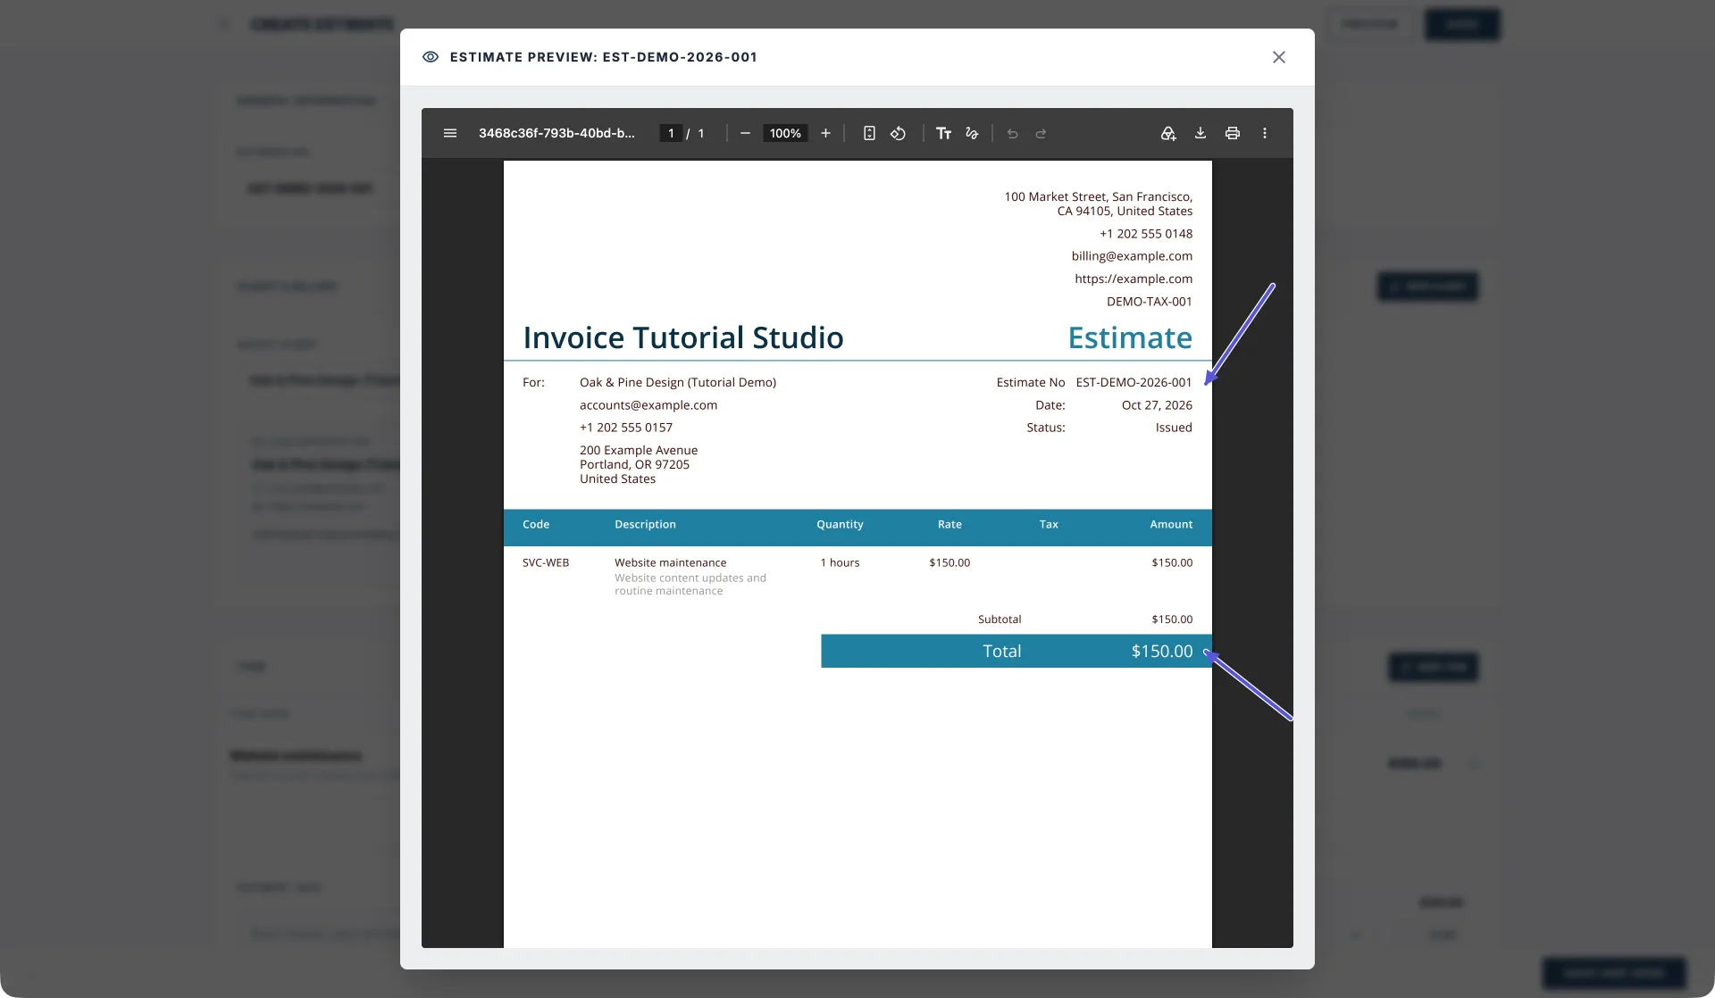Click the 100% zoom level field
Viewport: 1715px width, 998px height.
(x=785, y=133)
